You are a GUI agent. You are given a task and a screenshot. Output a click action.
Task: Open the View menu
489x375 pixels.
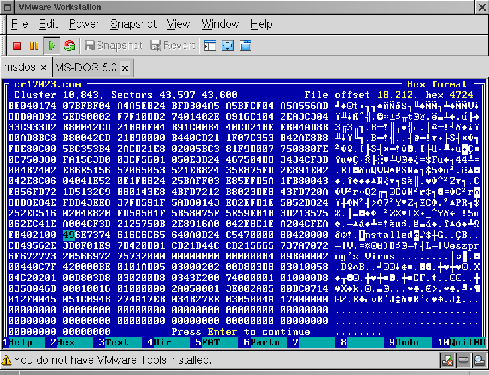pos(179,24)
